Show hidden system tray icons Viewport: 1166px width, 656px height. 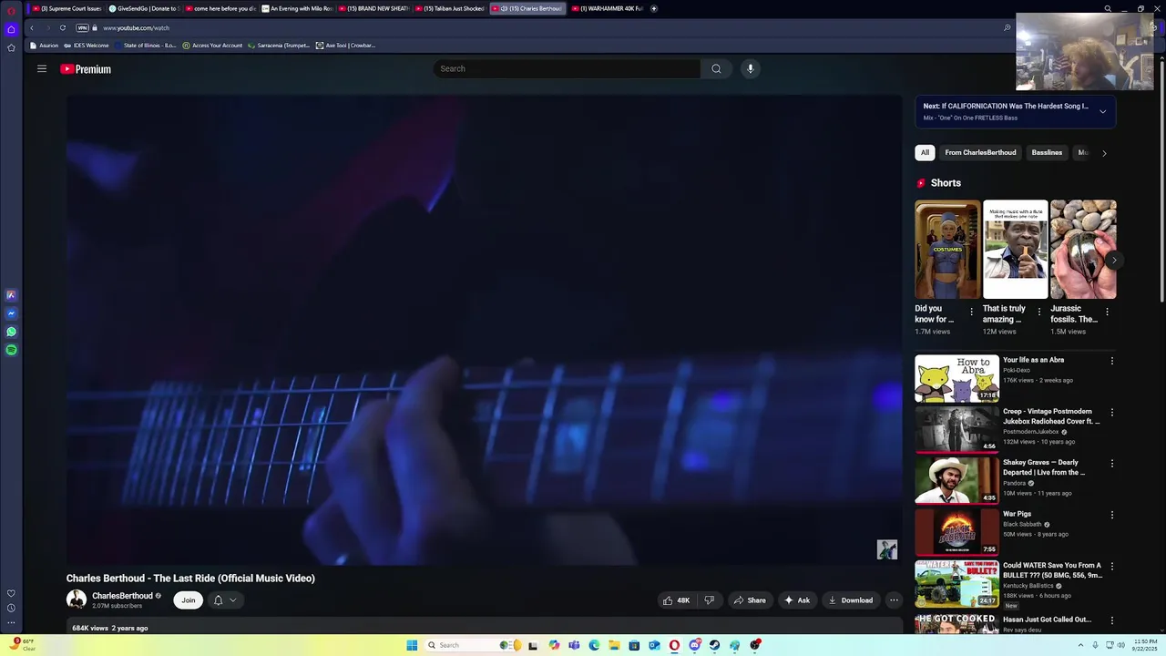(1080, 645)
